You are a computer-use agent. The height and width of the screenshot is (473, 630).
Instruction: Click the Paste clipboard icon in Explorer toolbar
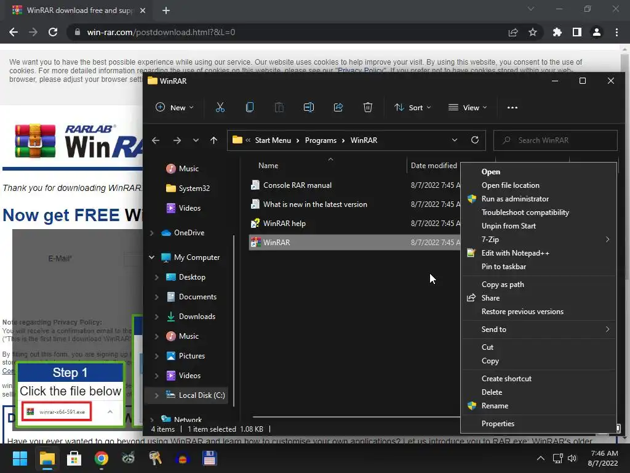click(279, 107)
